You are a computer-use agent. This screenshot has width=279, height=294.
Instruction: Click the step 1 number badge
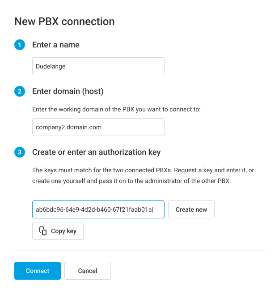(20, 45)
